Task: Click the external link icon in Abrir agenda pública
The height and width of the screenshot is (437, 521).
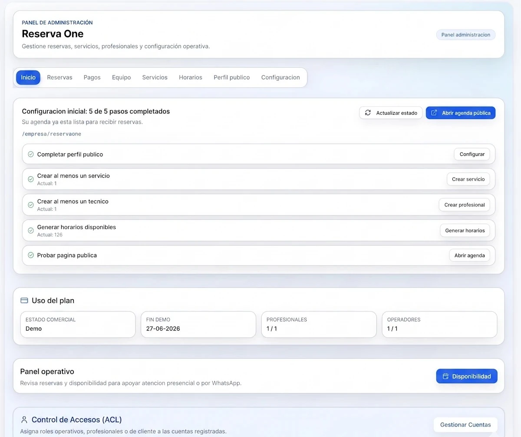Action: (434, 113)
